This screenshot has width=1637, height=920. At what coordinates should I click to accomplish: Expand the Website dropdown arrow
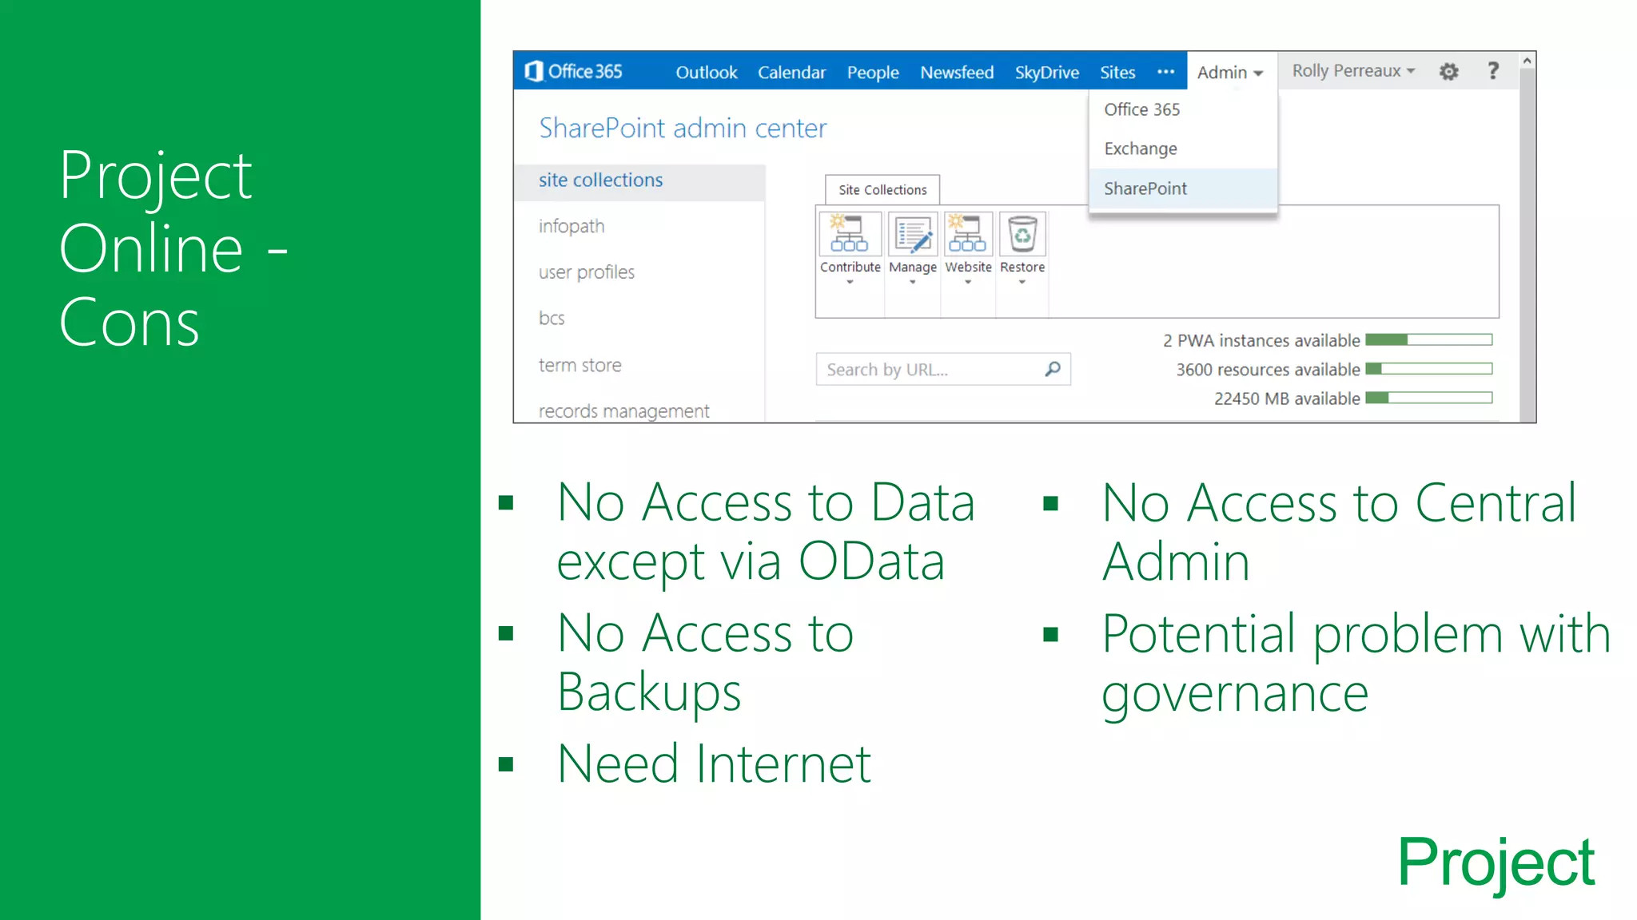(x=968, y=282)
